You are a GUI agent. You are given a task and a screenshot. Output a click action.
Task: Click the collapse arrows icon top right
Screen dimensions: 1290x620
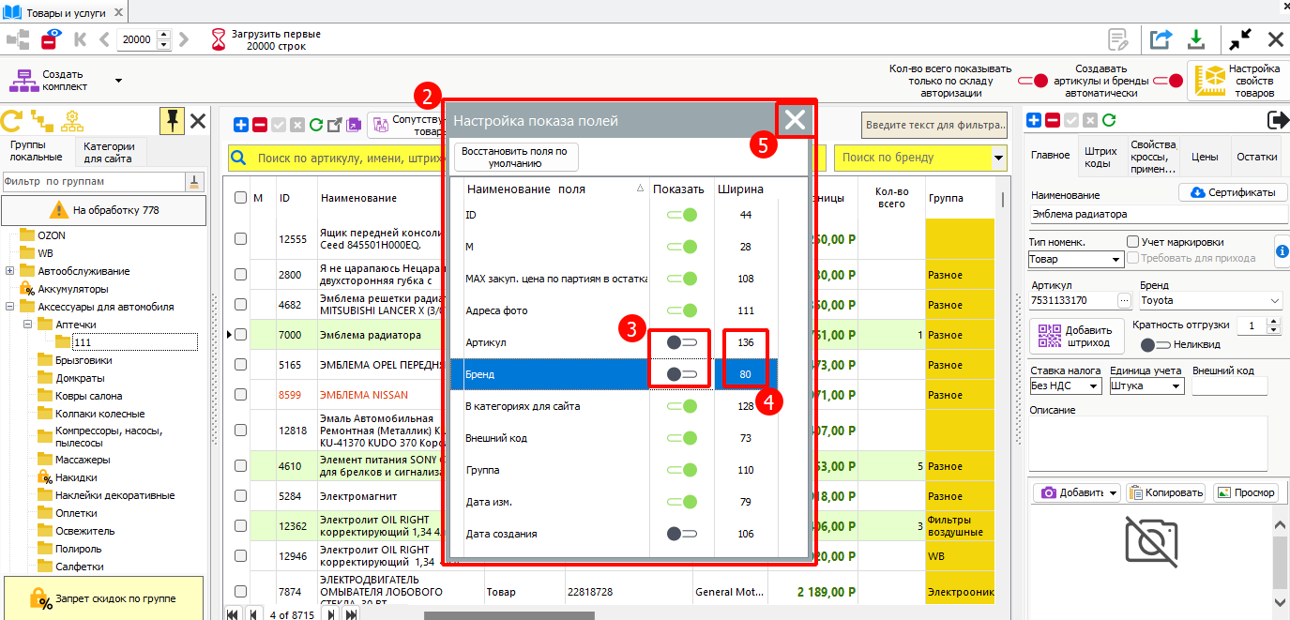[x=1240, y=39]
